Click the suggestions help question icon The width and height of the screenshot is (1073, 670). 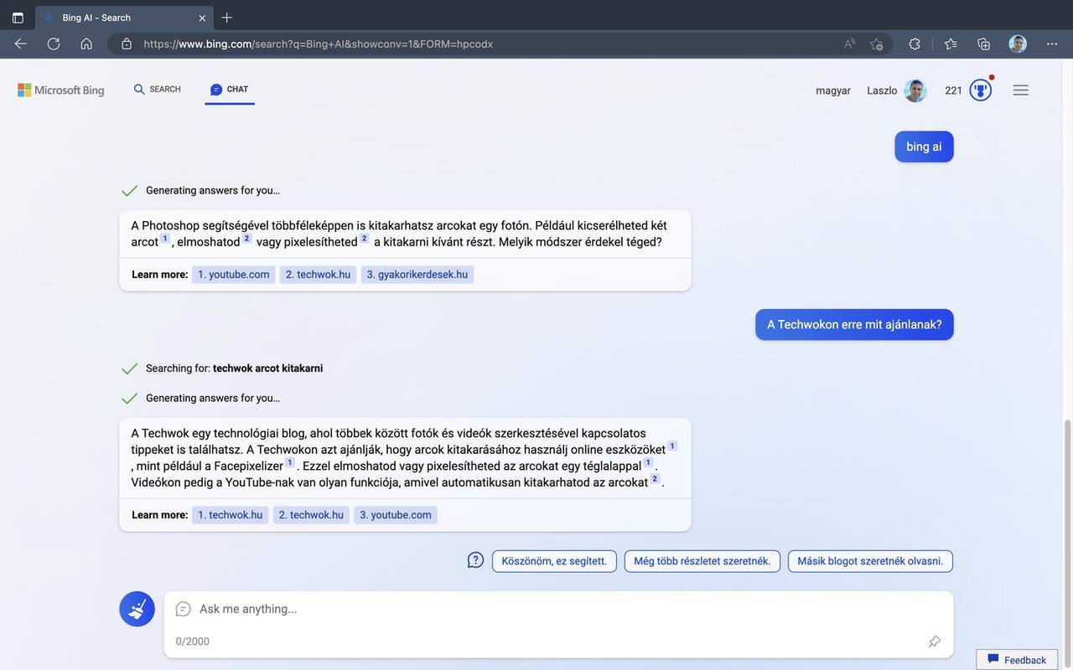pyautogui.click(x=475, y=560)
